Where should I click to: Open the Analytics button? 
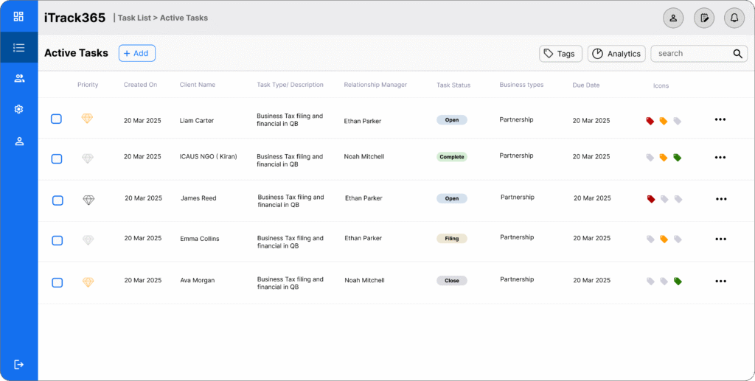616,54
